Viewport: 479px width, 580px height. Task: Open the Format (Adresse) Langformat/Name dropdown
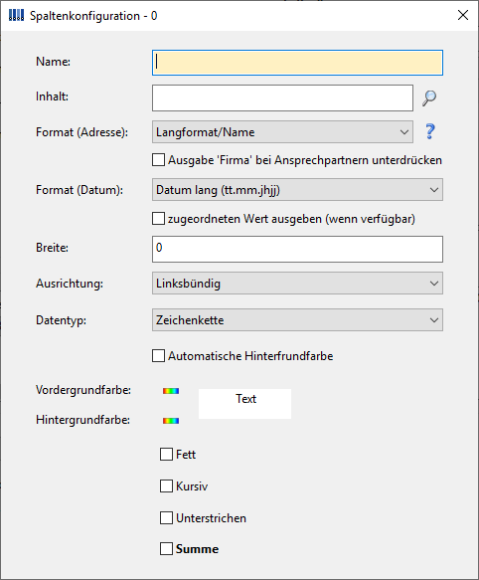coord(282,132)
